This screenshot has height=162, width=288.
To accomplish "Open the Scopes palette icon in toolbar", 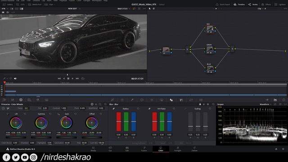I will tap(275, 100).
